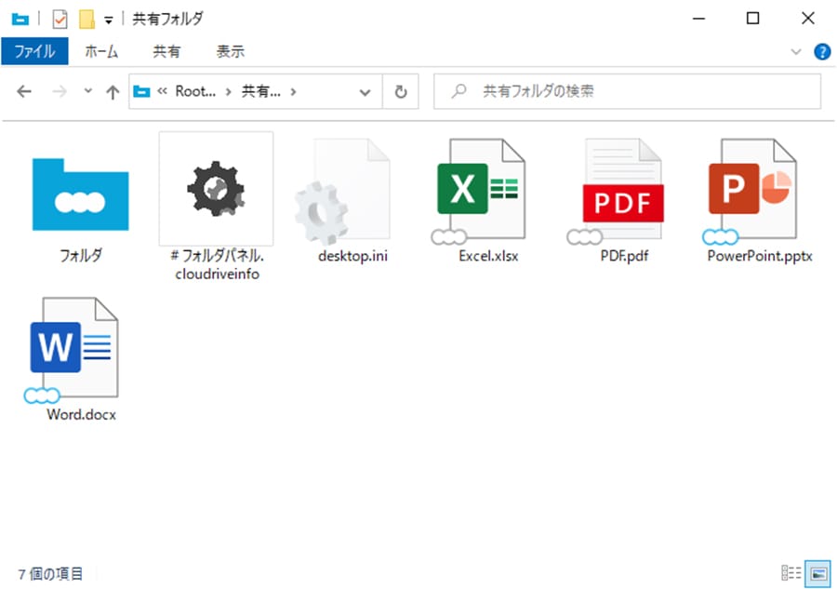This screenshot has height=589, width=837.
Task: Switch to details list view
Action: point(790,573)
